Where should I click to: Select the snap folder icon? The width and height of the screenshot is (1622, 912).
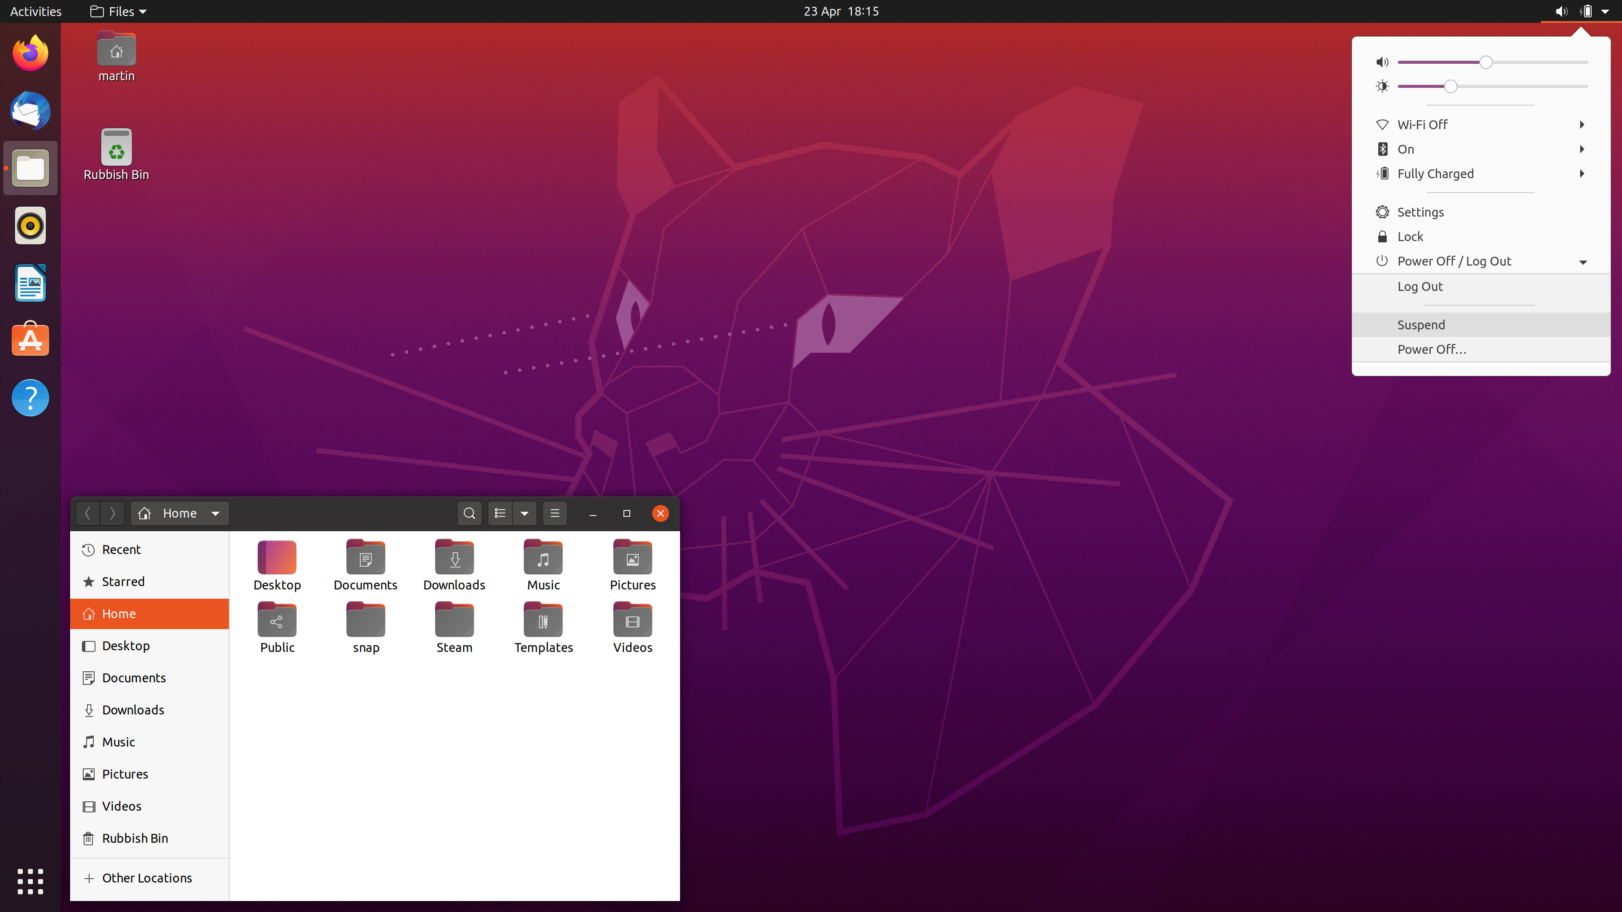point(365,620)
